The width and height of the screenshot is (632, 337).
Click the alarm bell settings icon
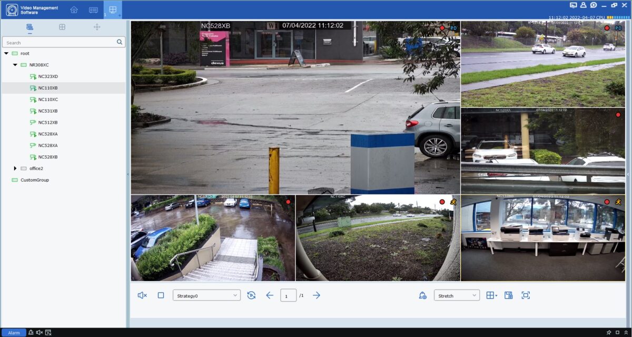[423, 295]
